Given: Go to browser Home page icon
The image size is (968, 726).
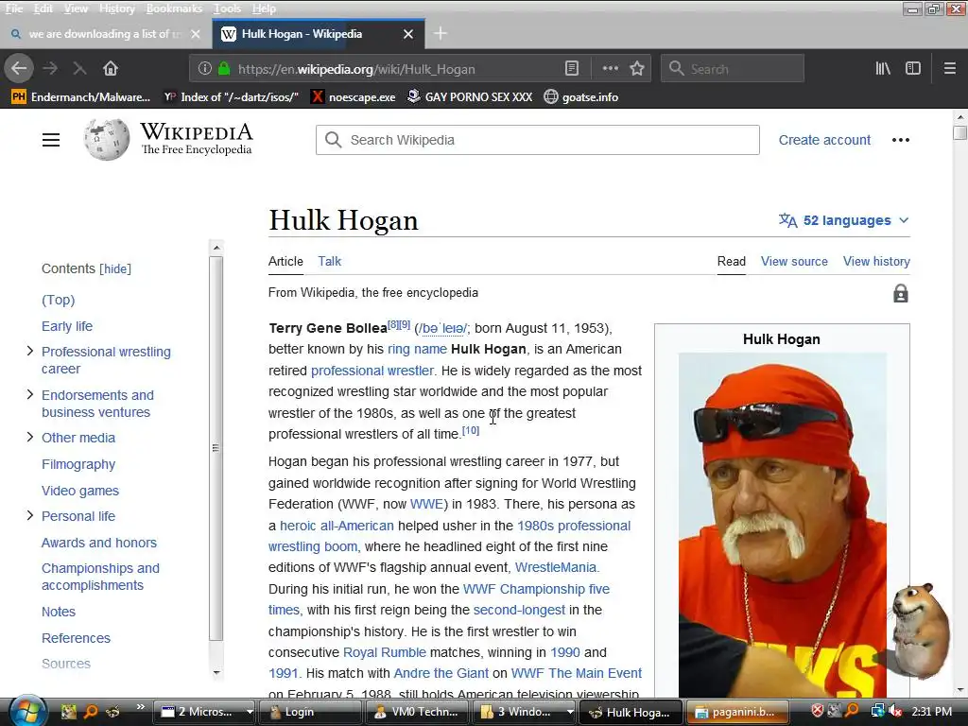Looking at the screenshot, I should [111, 68].
